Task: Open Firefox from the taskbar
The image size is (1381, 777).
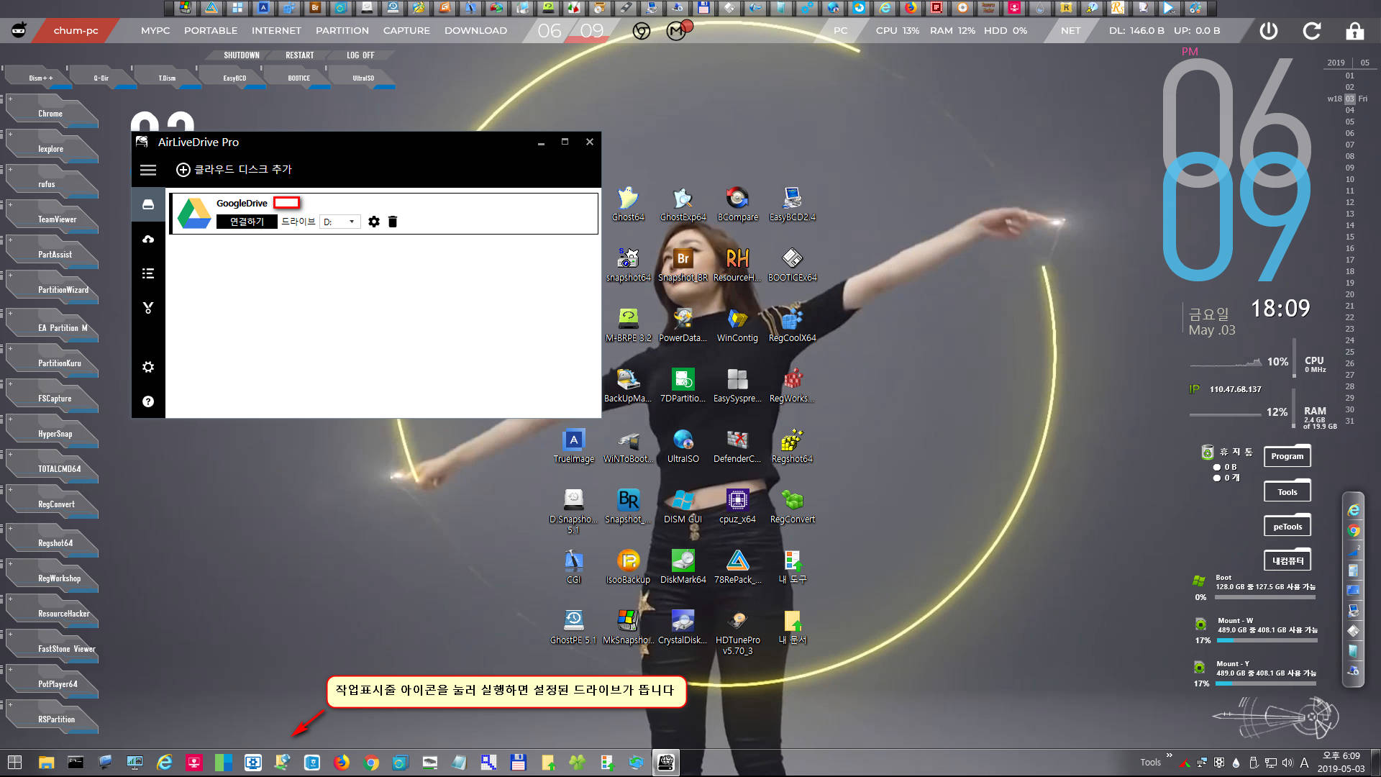Action: tap(342, 763)
